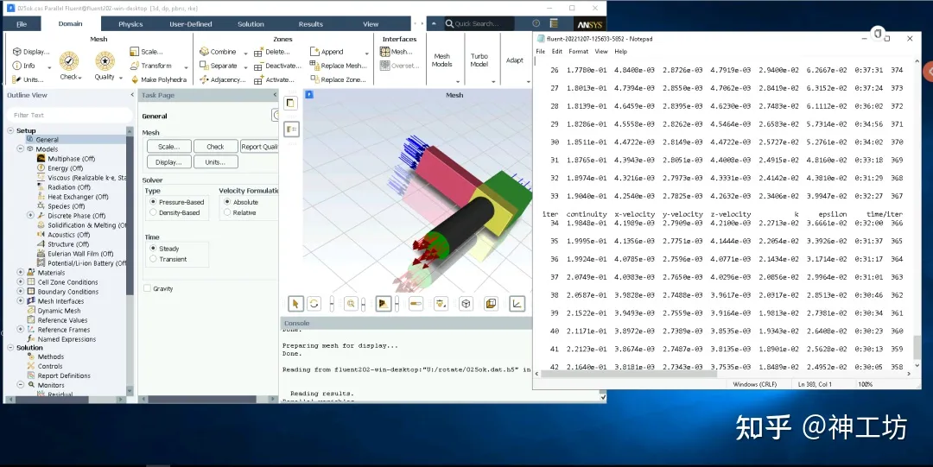Viewport: 933px width, 467px height.
Task: Select Relative velocity formulation
Action: (226, 212)
